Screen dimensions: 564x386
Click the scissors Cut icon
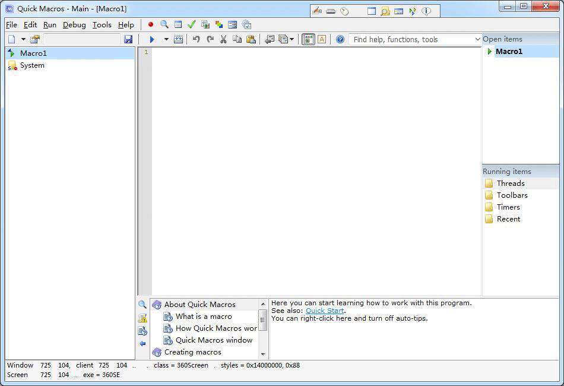(x=224, y=39)
